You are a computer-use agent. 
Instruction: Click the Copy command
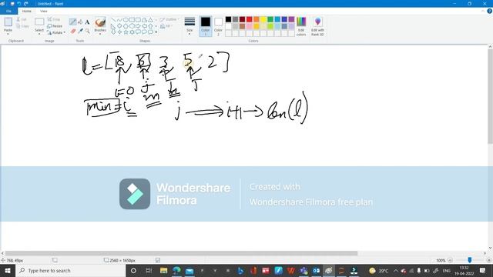[x=22, y=26]
